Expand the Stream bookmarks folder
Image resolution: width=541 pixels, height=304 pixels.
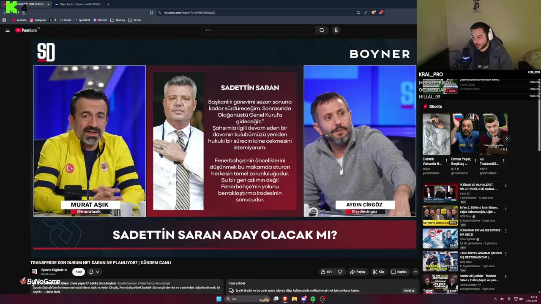point(135,20)
